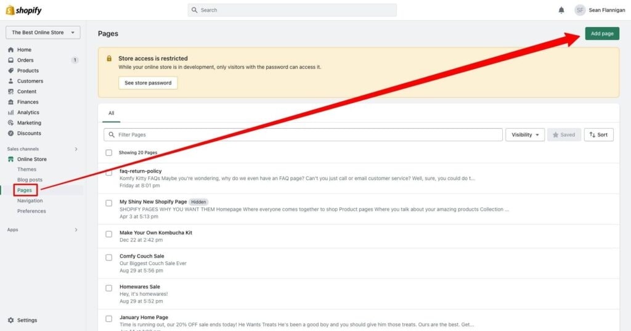Open the notifications bell
Screen dimensions: 631x331
pos(561,10)
